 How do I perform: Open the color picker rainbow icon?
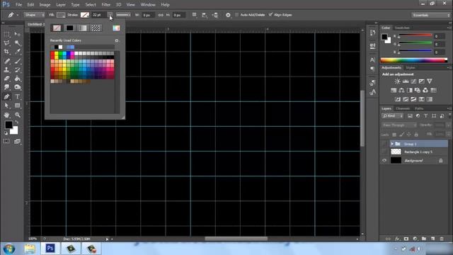[x=116, y=28]
